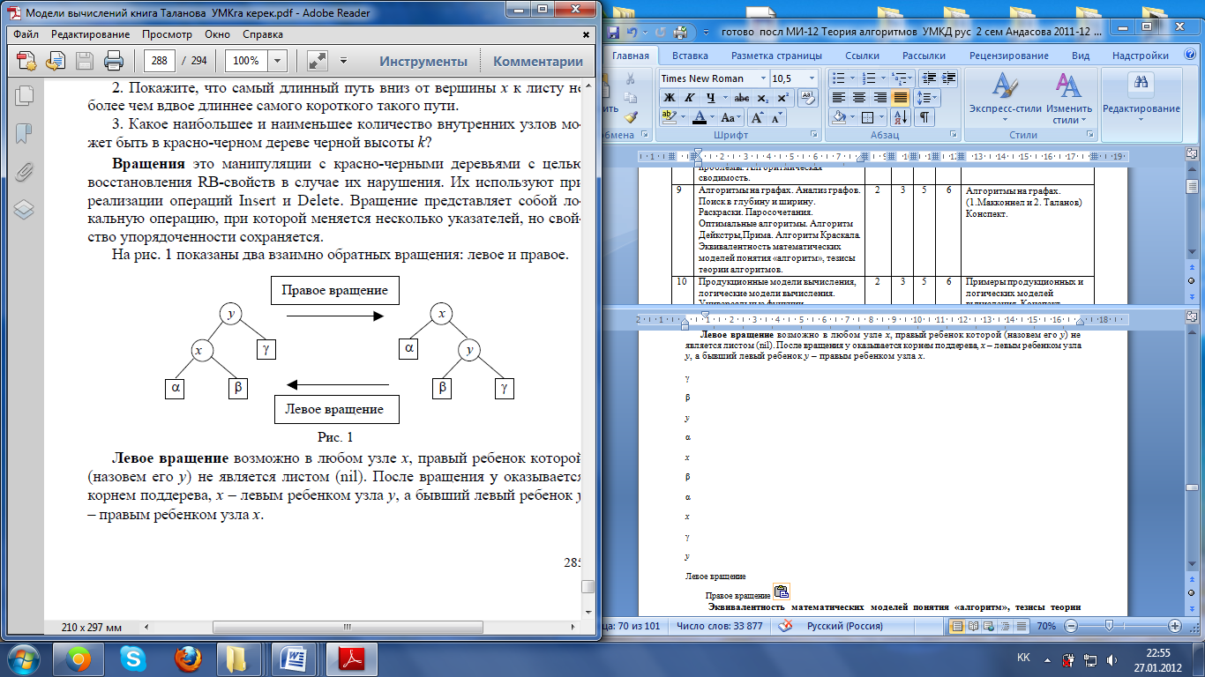The image size is (1205, 677).
Task: Click the page number field showing 288
Action: point(159,61)
